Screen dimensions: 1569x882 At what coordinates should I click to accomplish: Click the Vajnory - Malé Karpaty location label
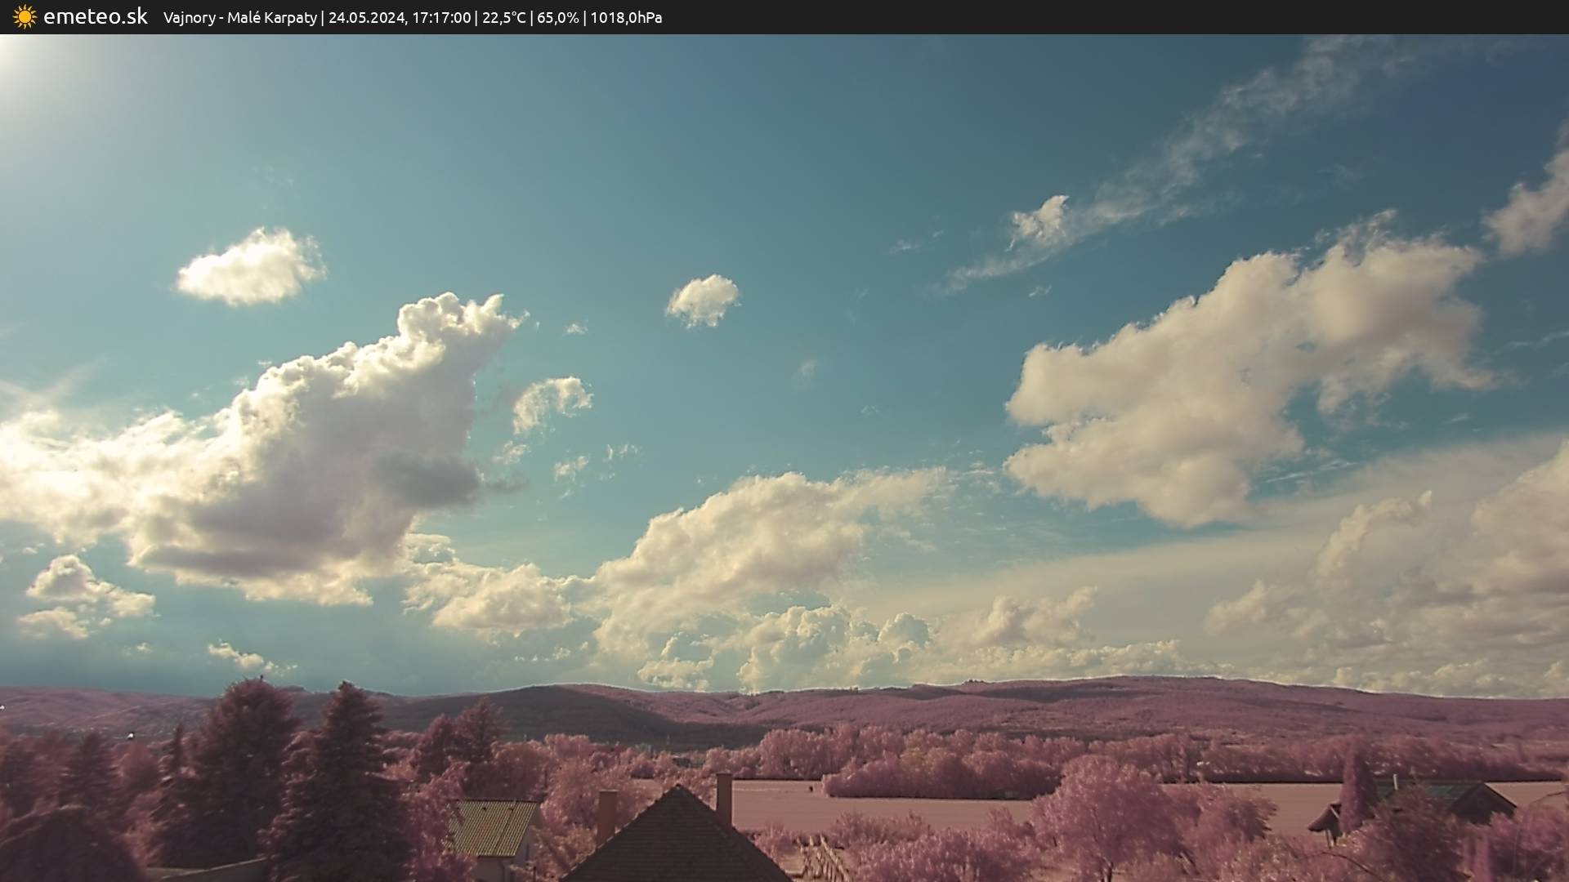[239, 17]
